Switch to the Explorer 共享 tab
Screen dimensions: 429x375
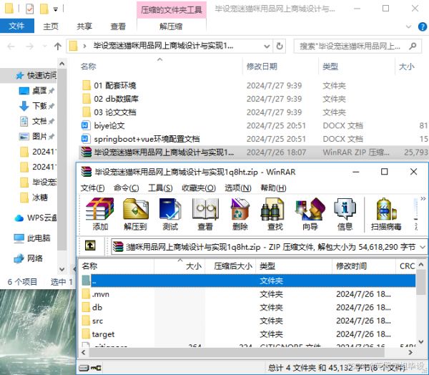coord(84,26)
